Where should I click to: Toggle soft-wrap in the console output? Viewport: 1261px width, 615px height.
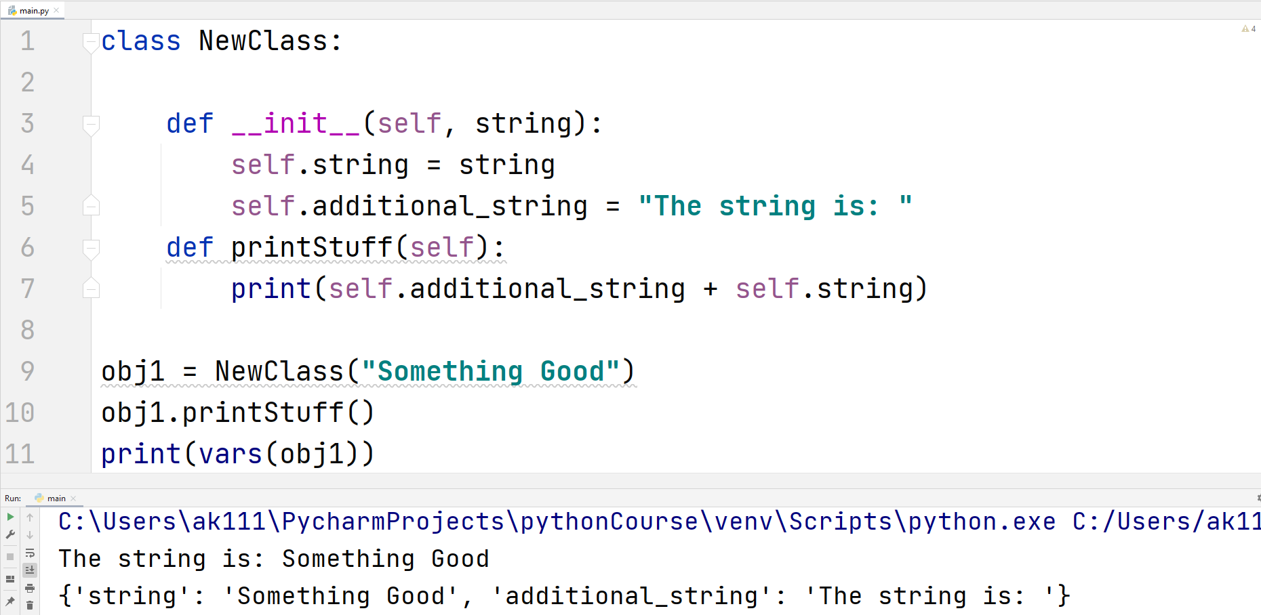coord(30,553)
